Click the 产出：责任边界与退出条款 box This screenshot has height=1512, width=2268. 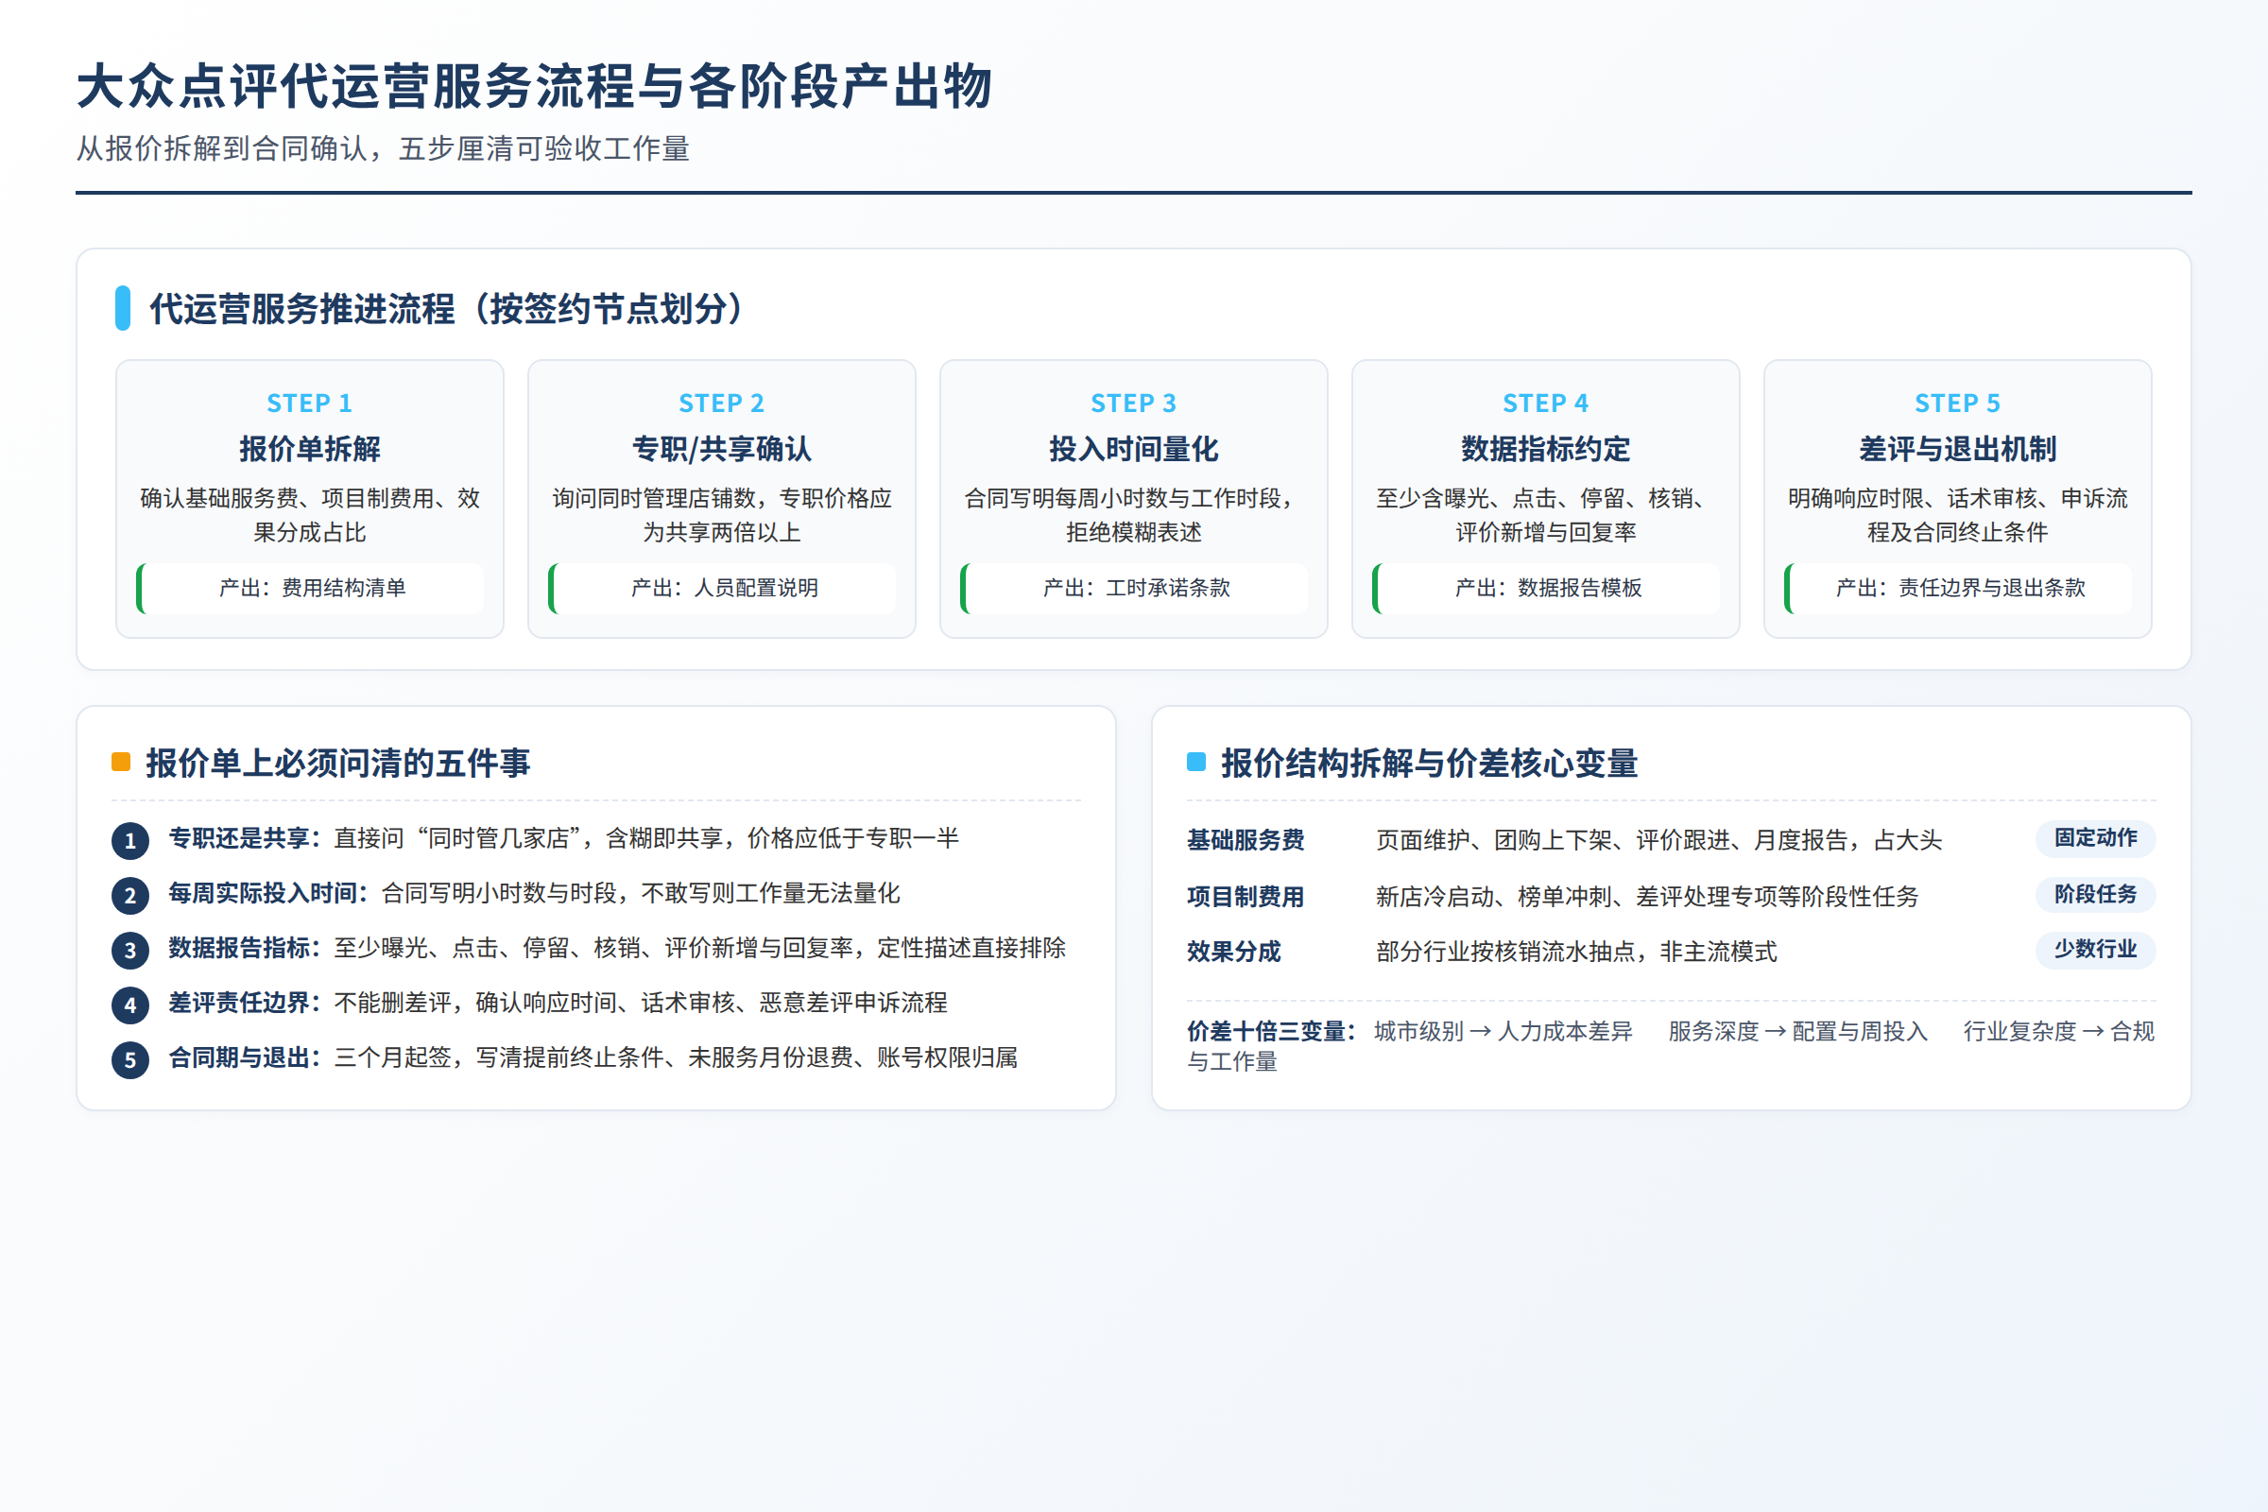pos(1958,588)
